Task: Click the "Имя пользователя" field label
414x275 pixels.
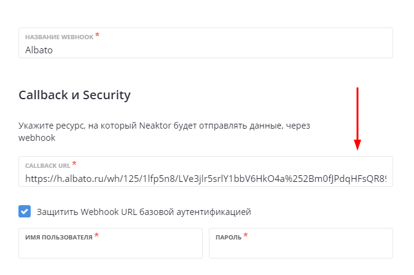Action: tap(59, 237)
